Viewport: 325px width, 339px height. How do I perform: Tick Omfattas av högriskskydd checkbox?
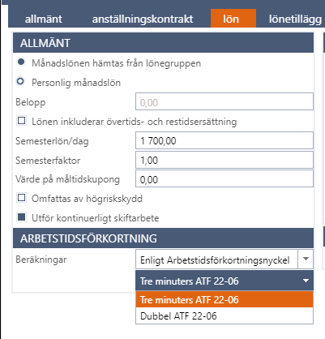coord(22,198)
